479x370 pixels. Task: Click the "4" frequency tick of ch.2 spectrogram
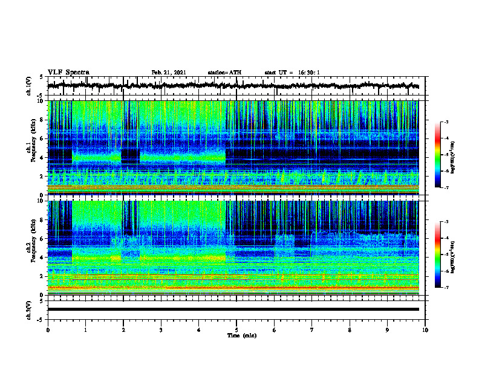point(42,258)
